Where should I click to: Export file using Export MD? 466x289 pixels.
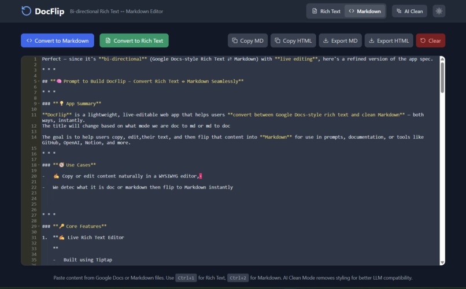pos(340,40)
